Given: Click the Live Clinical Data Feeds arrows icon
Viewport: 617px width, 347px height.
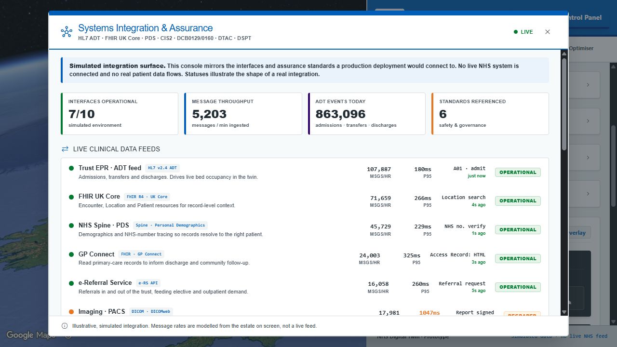Looking at the screenshot, I should click(65, 149).
